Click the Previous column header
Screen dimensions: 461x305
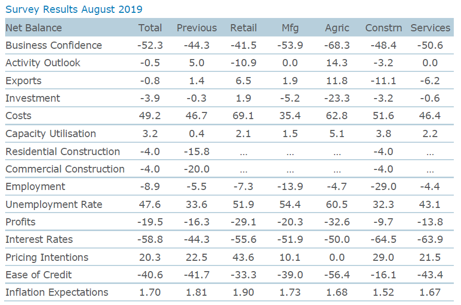point(197,28)
